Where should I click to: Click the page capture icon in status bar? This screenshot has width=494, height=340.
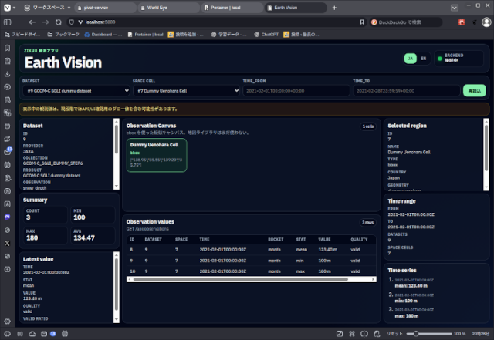tap(352, 333)
